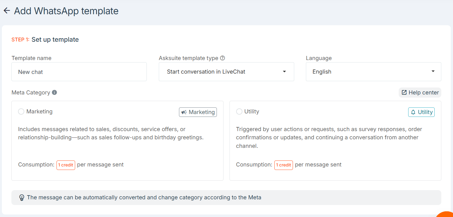
Task: Click the lightbulb tip icon
Action: coord(21,198)
